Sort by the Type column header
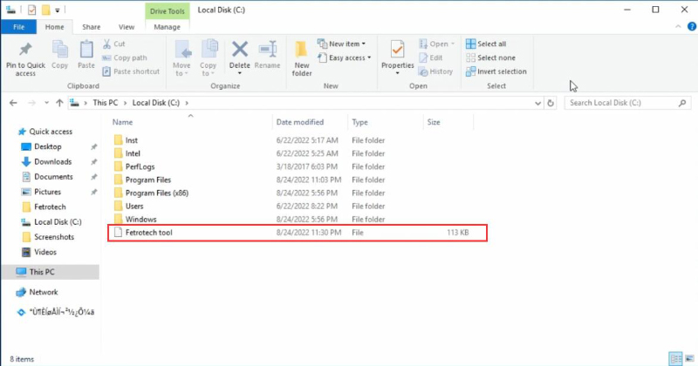This screenshot has width=698, height=366. pos(359,122)
